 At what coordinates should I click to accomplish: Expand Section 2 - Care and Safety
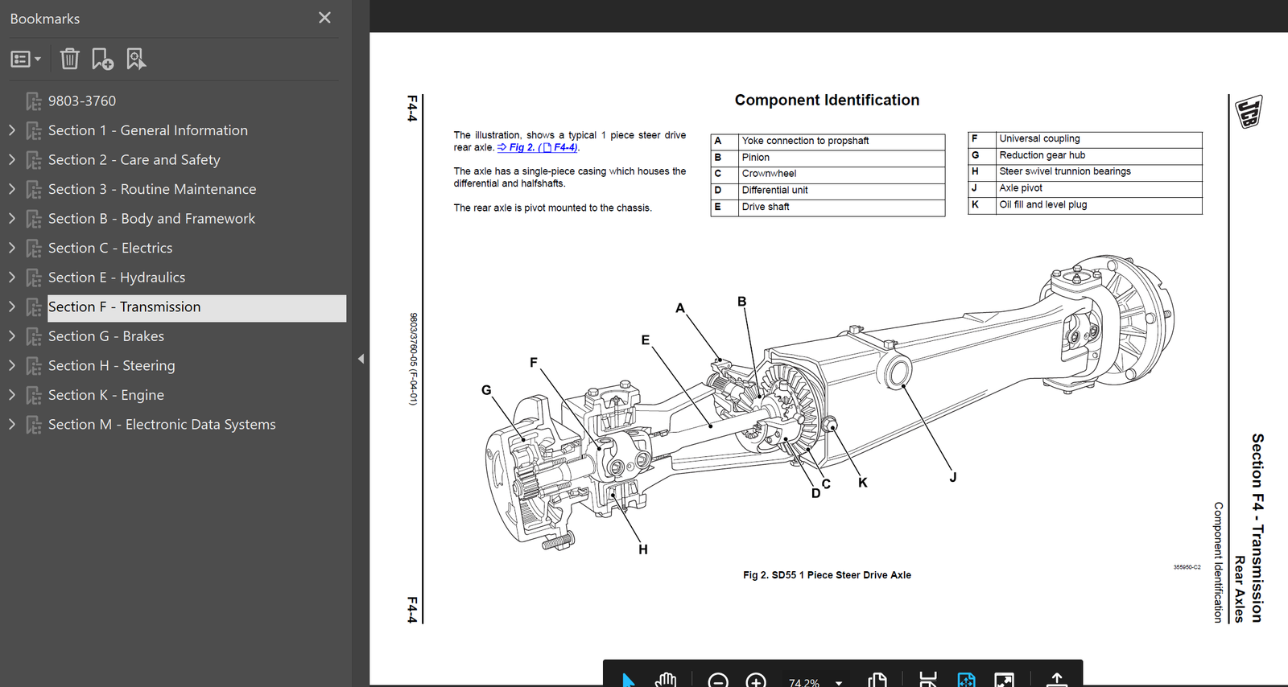(x=12, y=159)
